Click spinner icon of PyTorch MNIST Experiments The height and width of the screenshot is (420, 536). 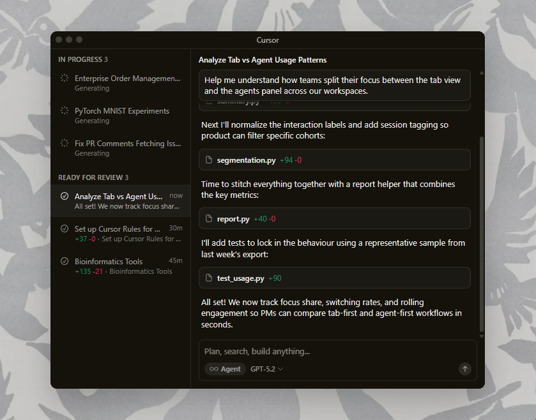tap(65, 110)
